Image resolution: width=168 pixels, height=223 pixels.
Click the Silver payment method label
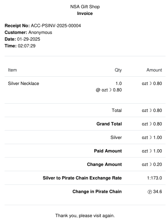pos(116,137)
